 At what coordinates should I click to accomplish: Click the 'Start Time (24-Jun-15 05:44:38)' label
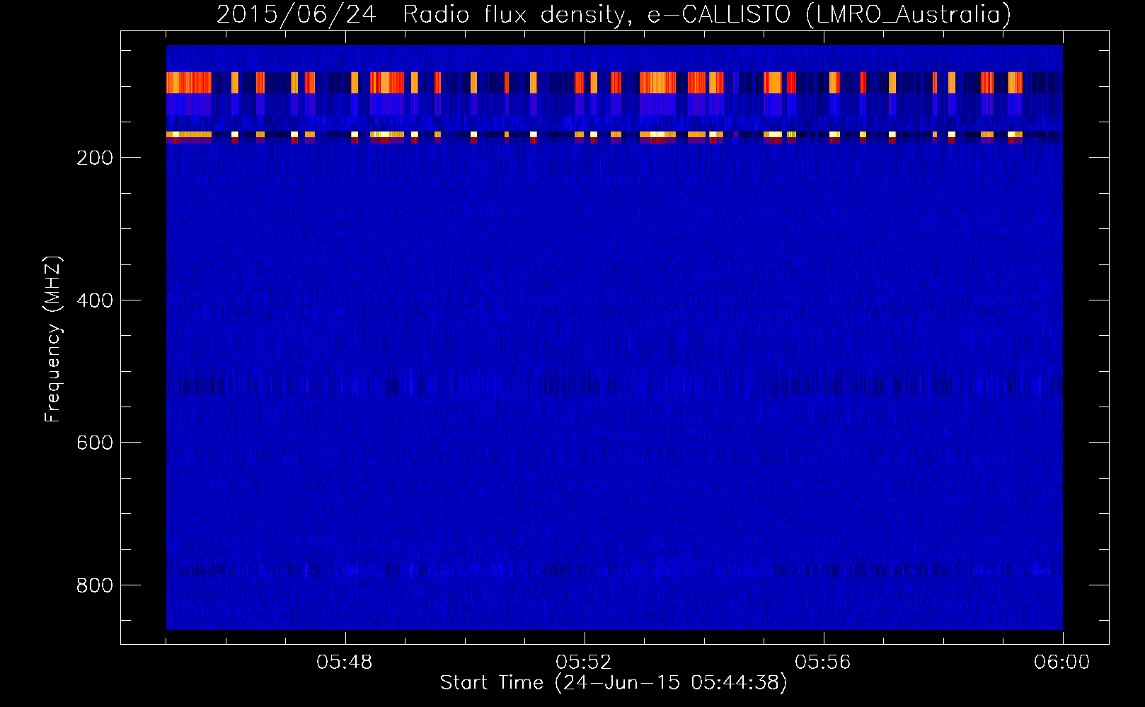614,683
